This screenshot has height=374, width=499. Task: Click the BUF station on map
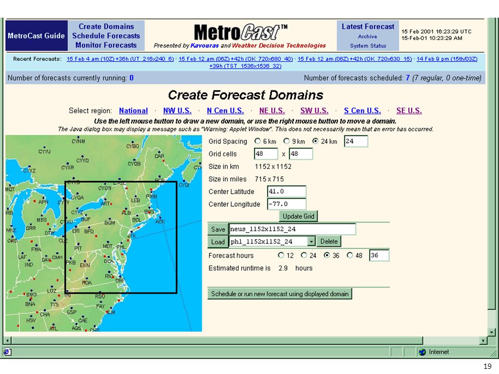(86, 219)
